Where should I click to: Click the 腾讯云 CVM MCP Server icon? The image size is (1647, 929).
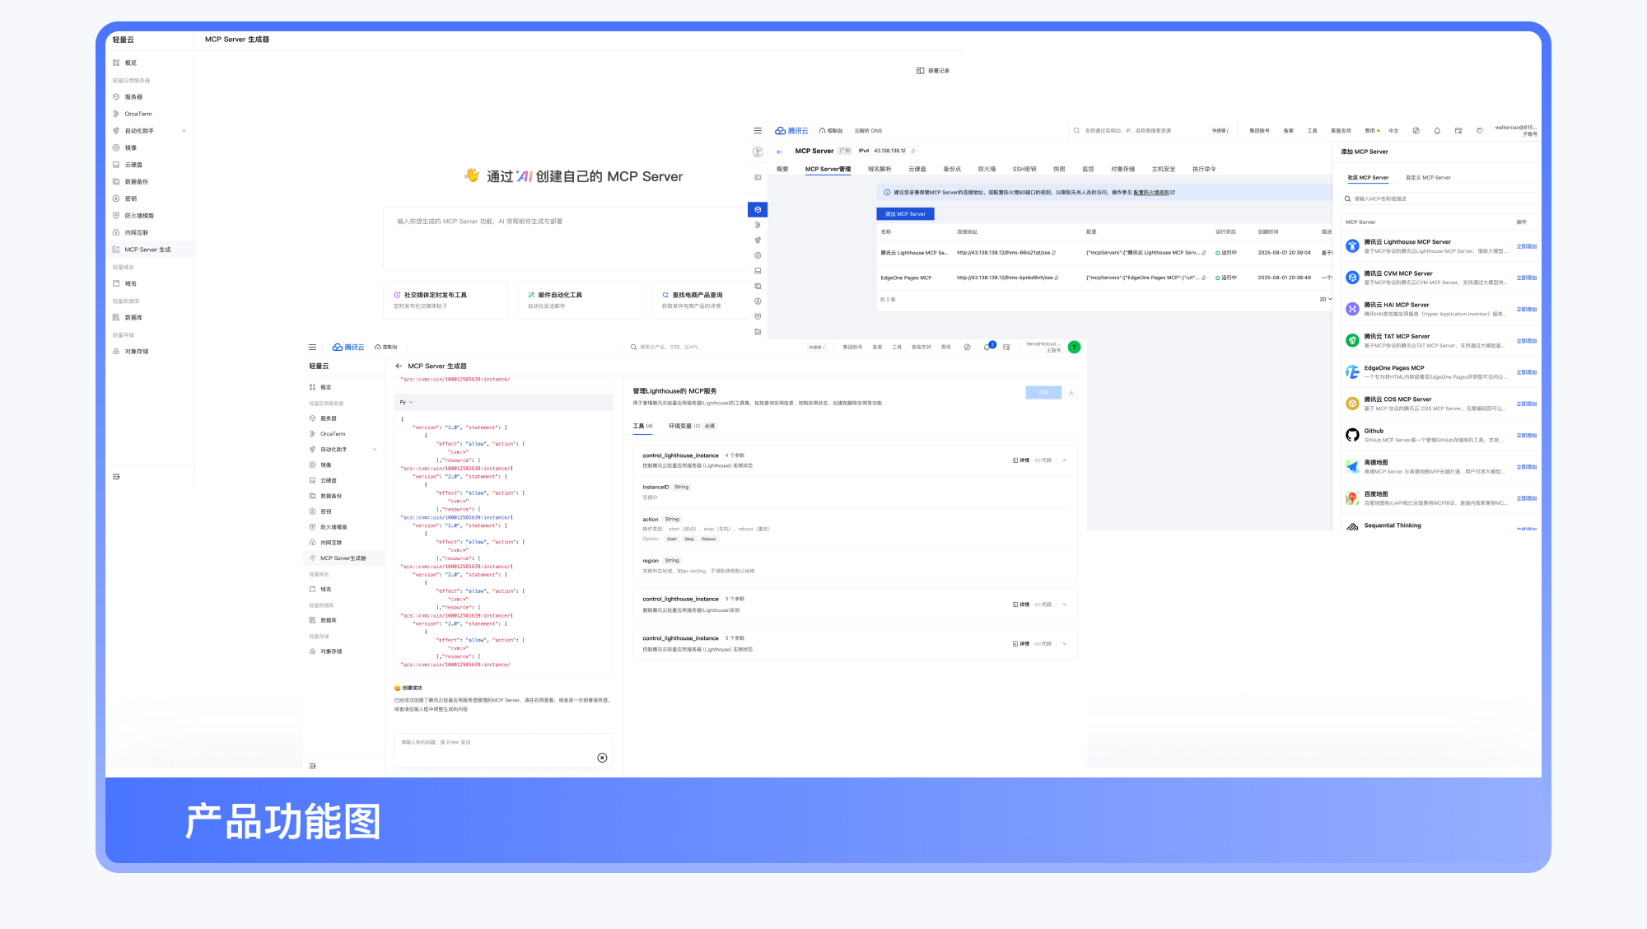pos(1352,278)
